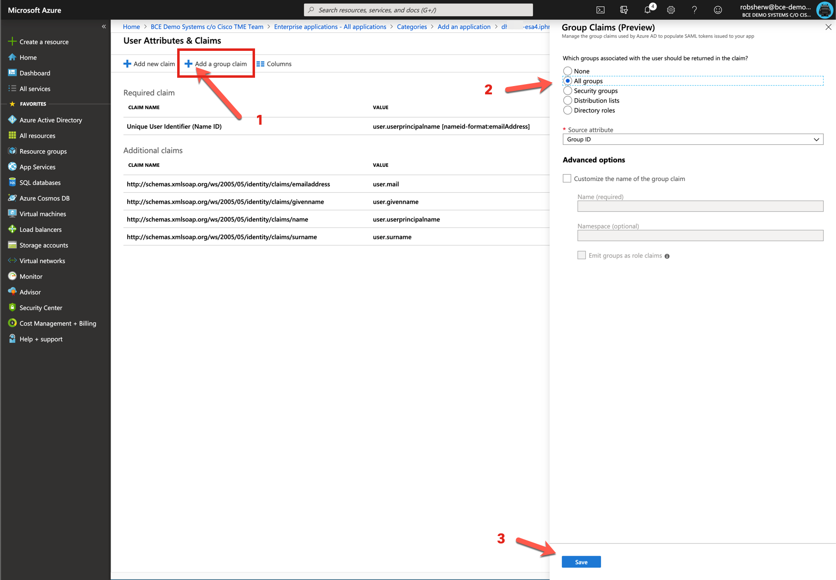
Task: Open the Dashboard sidebar icon
Action: click(12, 73)
